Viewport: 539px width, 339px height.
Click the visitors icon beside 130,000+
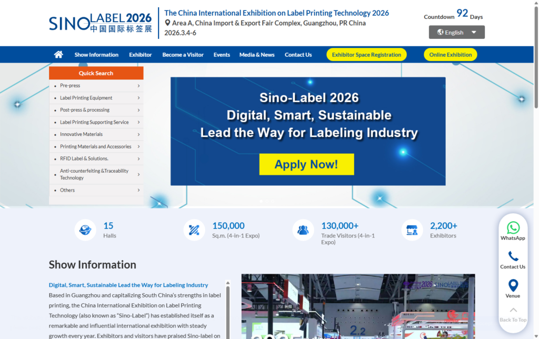(303, 229)
